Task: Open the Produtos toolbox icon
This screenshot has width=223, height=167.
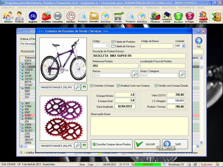Action: (x=46, y=17)
